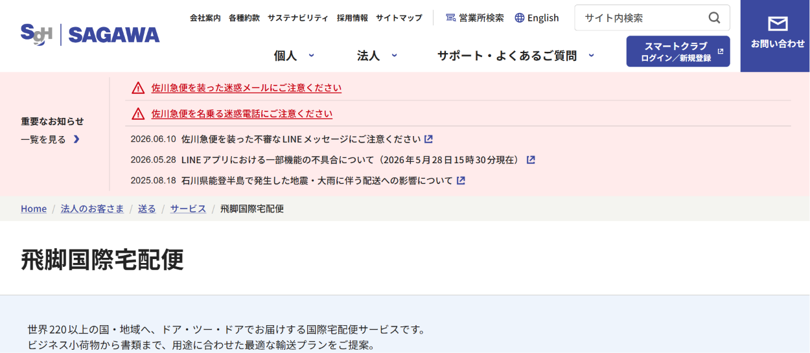Click the 重要なお知らせ label
810x353 pixels.
52,121
